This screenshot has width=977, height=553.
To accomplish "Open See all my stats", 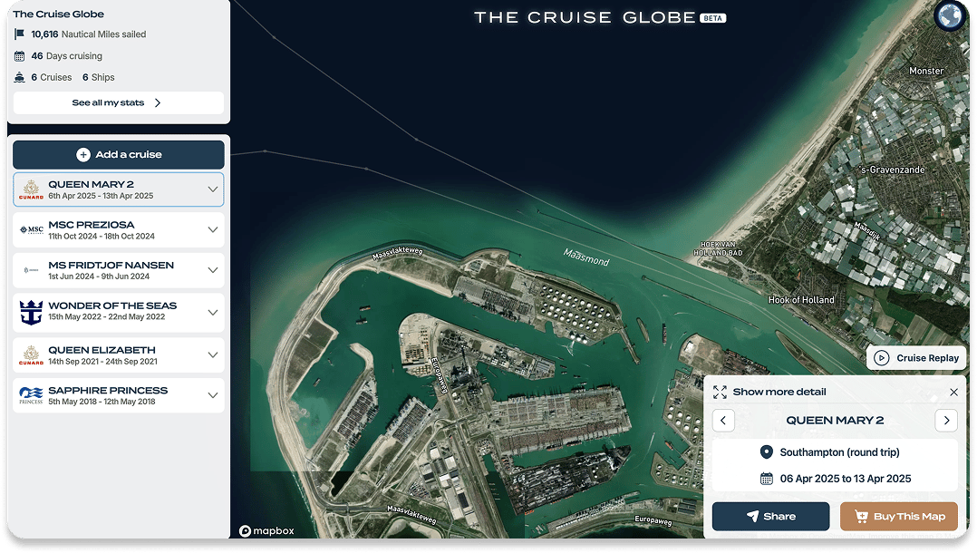I will [x=119, y=102].
